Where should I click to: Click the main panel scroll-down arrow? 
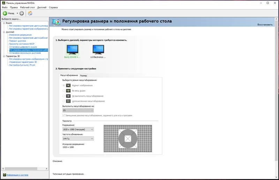coord(276,177)
